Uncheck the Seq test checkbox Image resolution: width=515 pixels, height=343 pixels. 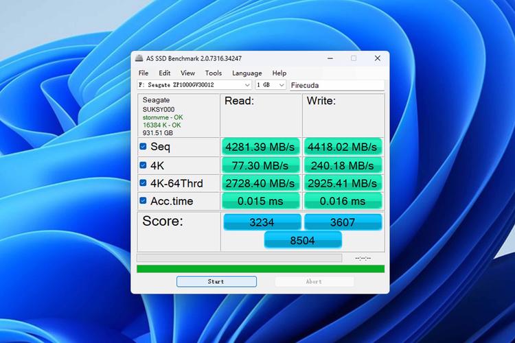tap(143, 147)
